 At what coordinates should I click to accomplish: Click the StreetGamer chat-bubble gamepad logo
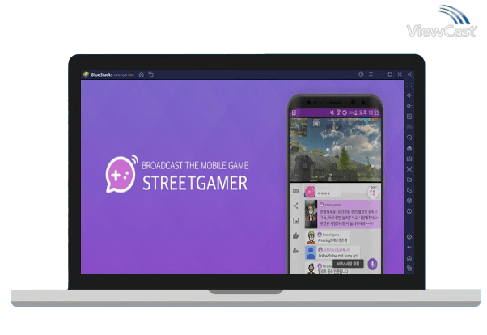click(x=122, y=173)
